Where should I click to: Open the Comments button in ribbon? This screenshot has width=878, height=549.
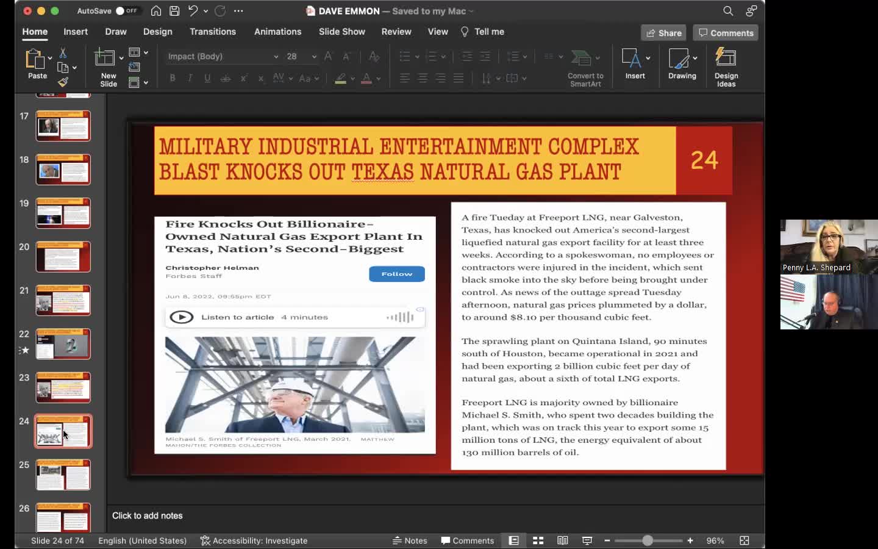726,33
